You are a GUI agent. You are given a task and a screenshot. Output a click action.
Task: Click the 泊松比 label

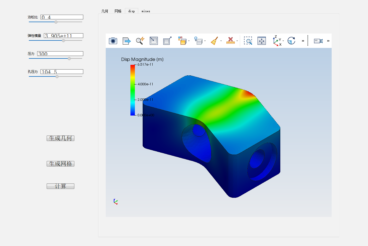point(33,17)
